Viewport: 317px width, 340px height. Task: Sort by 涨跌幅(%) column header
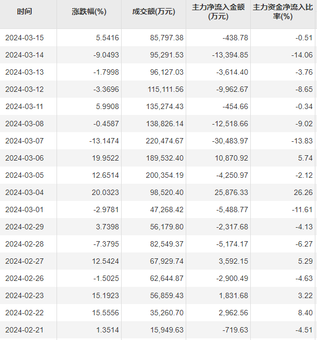[89, 12]
